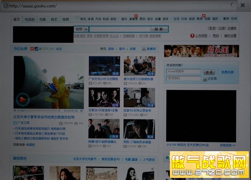Click the plus icon on the 广东 village video thumbnail

pos(118,58)
